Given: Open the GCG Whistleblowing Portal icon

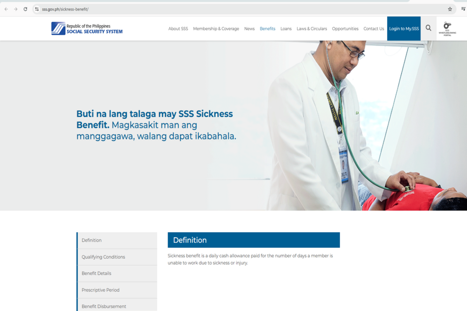Looking at the screenshot, I should tap(447, 29).
